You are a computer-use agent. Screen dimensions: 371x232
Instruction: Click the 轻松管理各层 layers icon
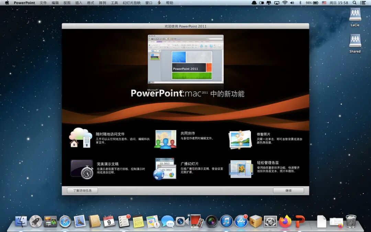tap(240, 169)
